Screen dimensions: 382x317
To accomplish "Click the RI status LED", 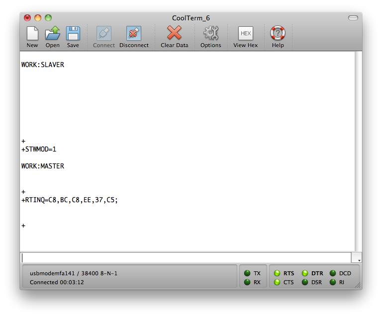I will point(333,282).
